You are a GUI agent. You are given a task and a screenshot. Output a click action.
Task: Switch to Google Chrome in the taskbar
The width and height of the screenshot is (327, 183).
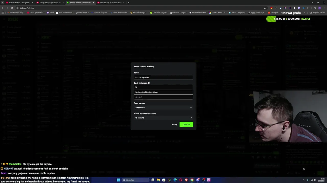pyautogui.click(x=192, y=180)
